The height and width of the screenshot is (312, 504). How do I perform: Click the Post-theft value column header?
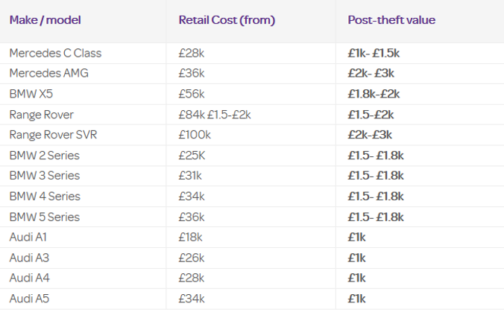(391, 20)
